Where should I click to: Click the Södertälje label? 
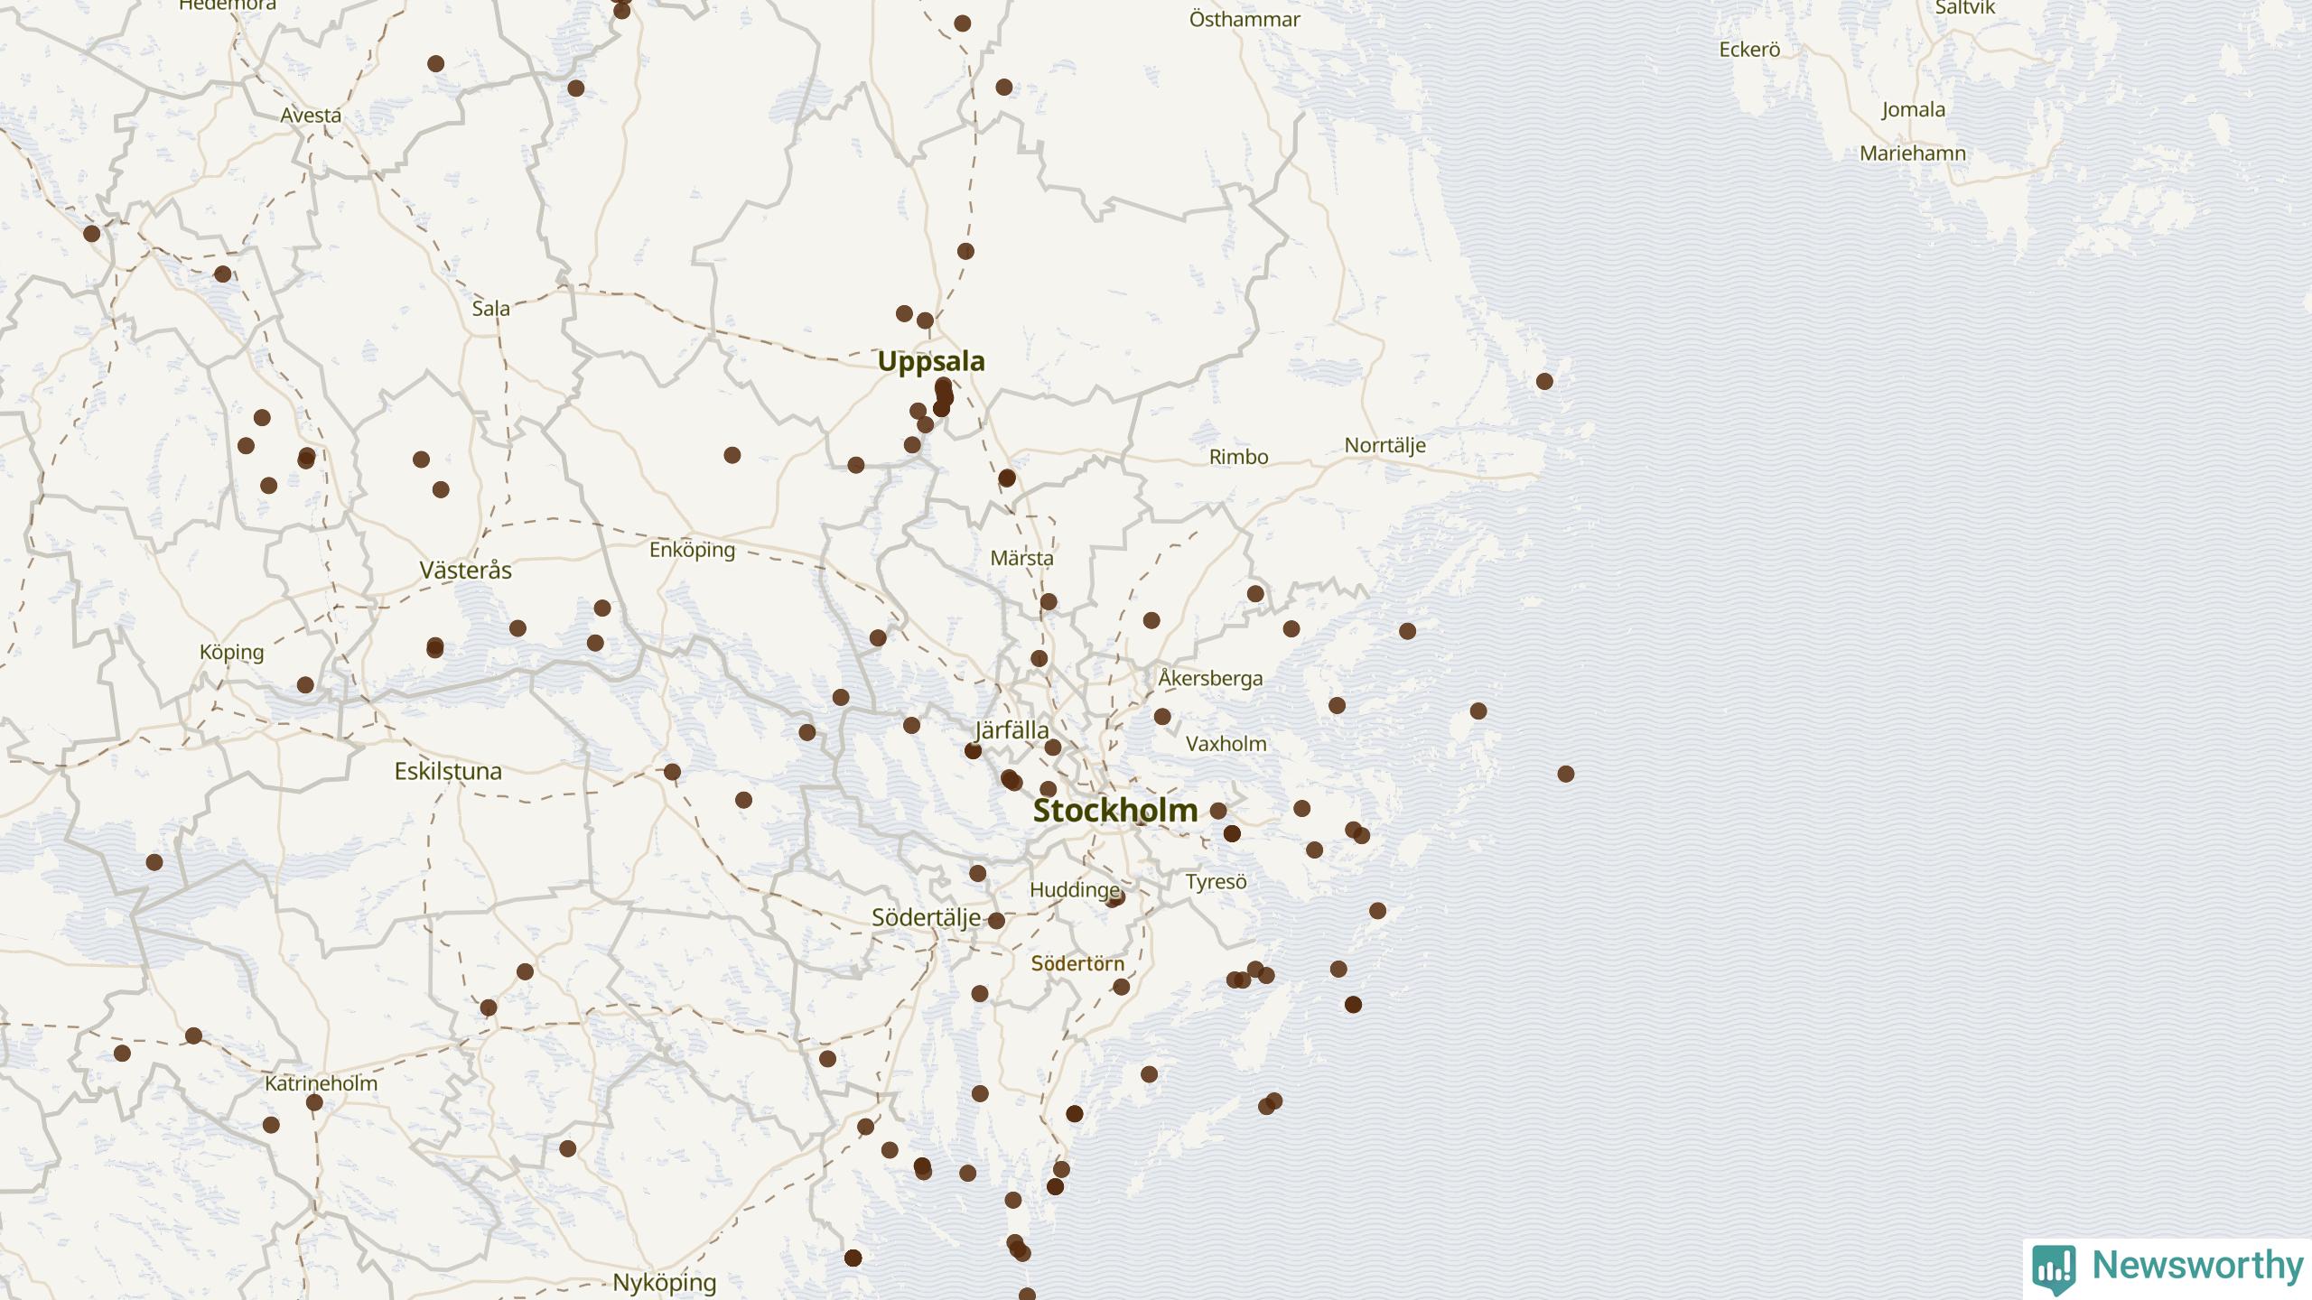click(926, 917)
